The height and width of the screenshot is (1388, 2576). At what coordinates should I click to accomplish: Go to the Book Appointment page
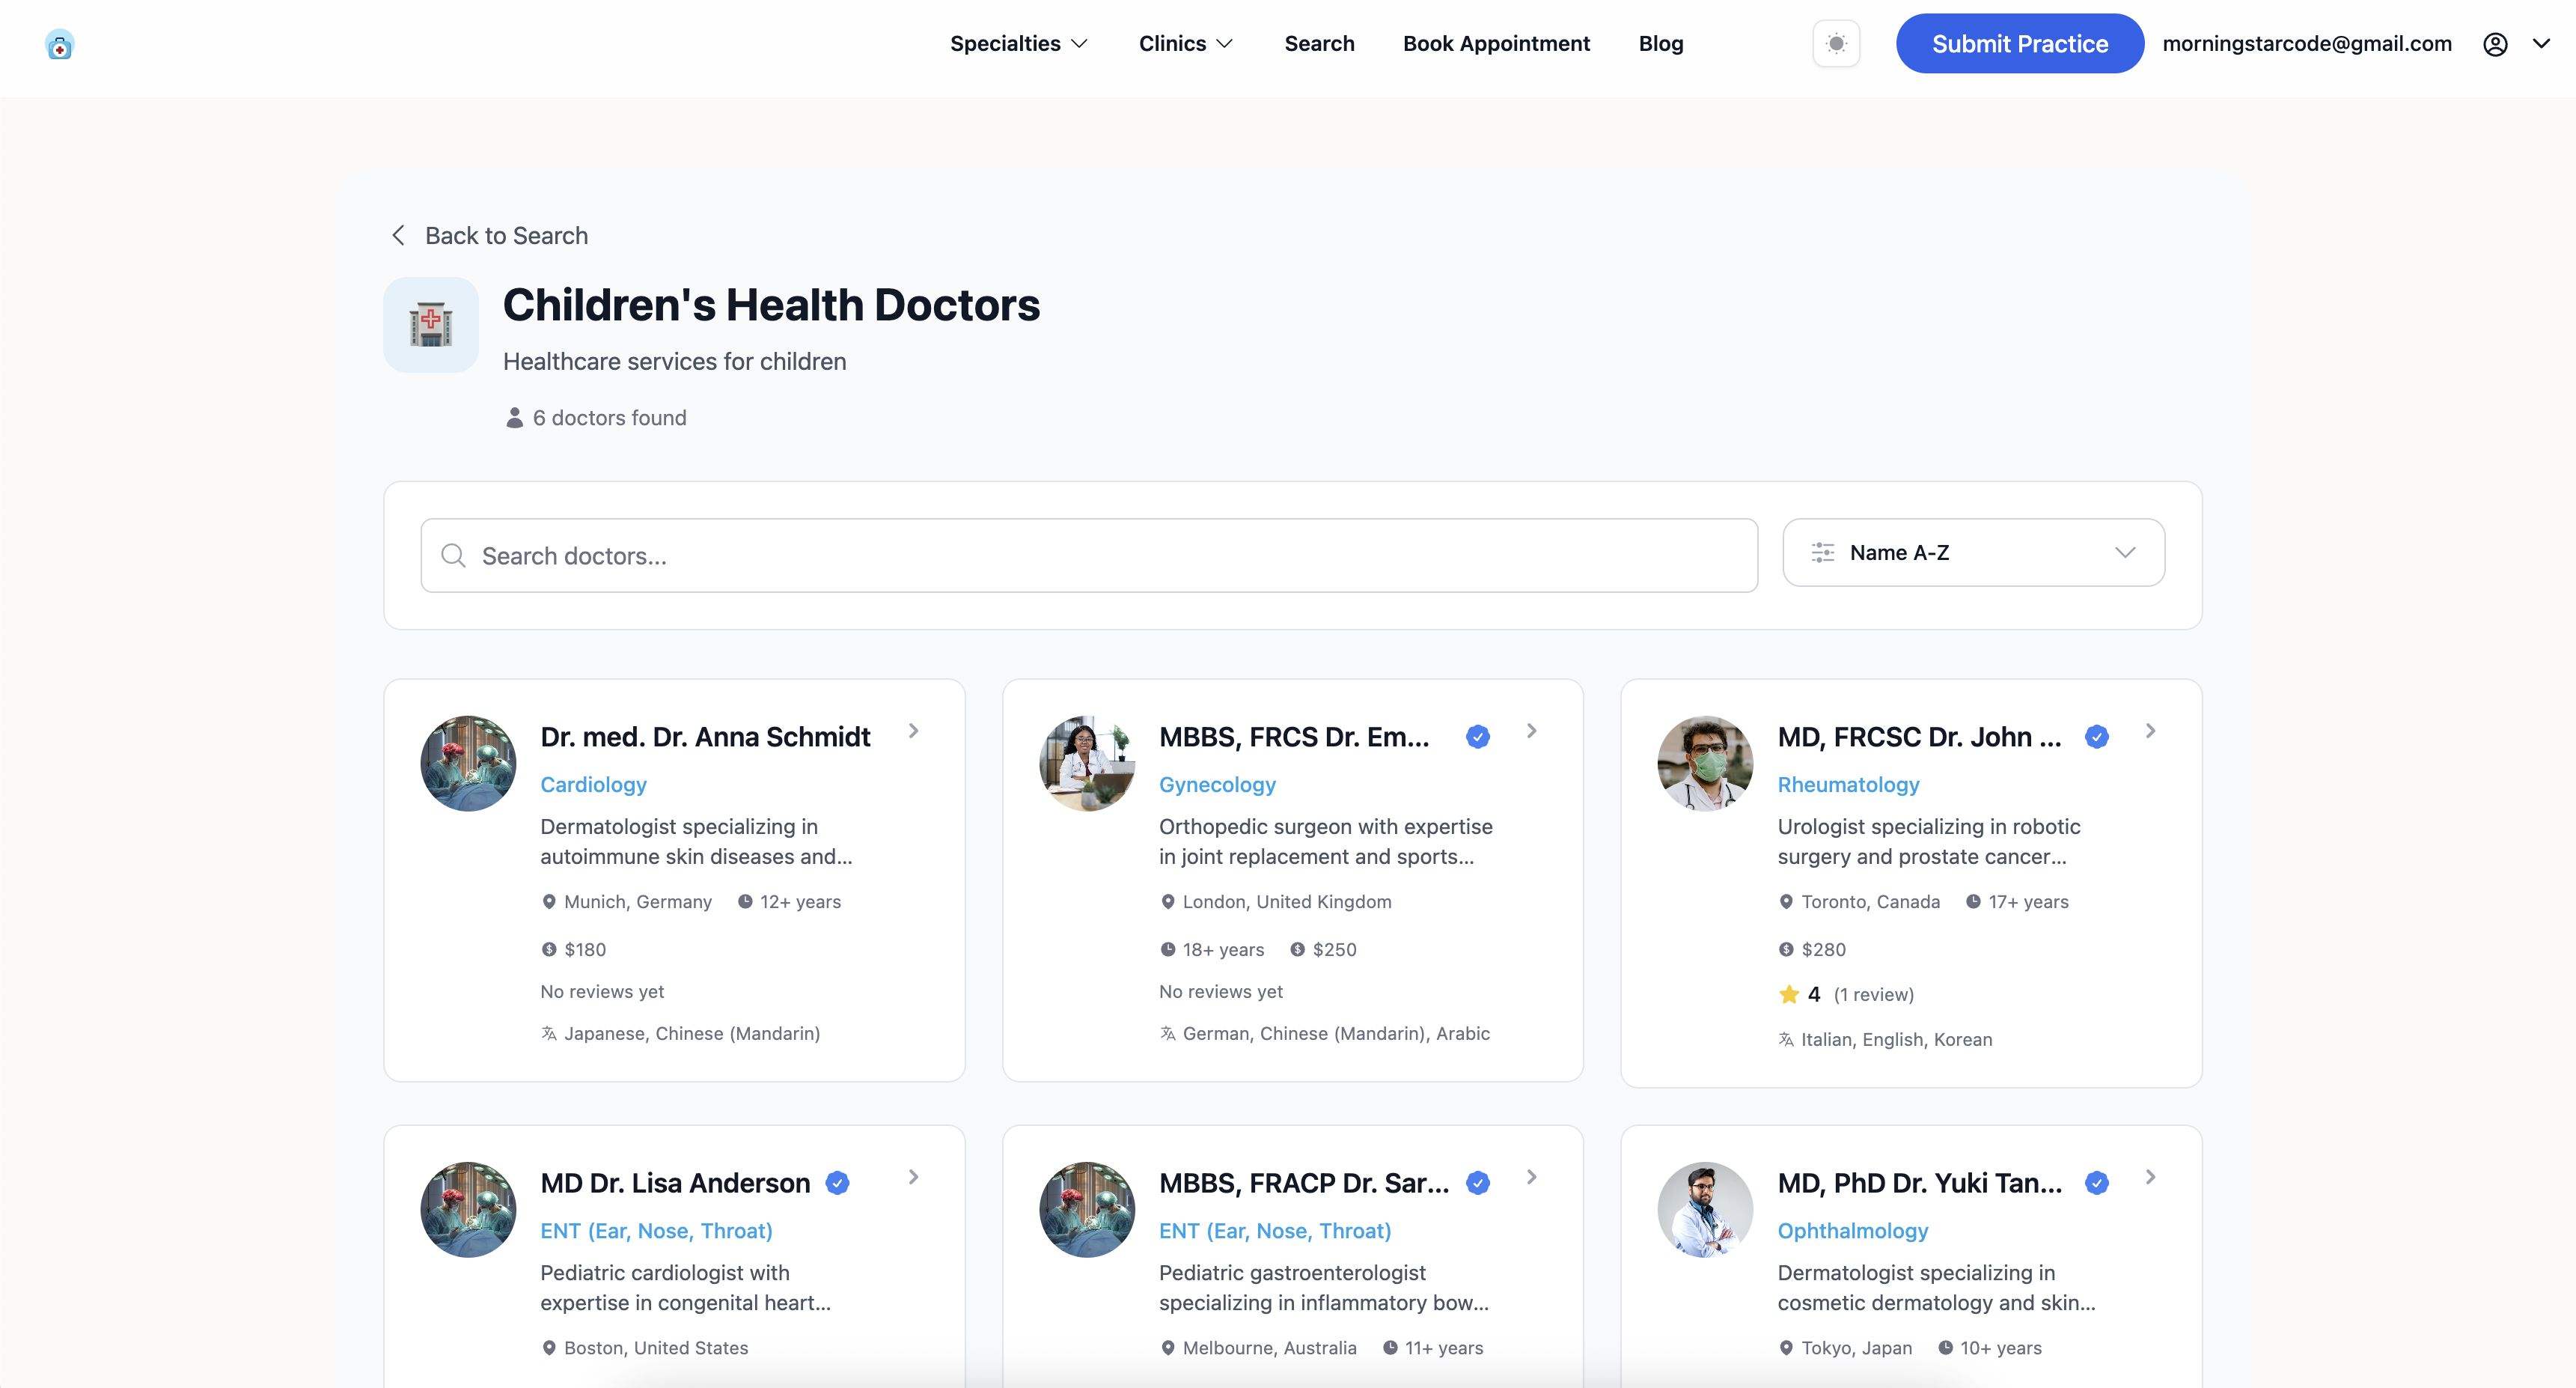[x=1496, y=44]
